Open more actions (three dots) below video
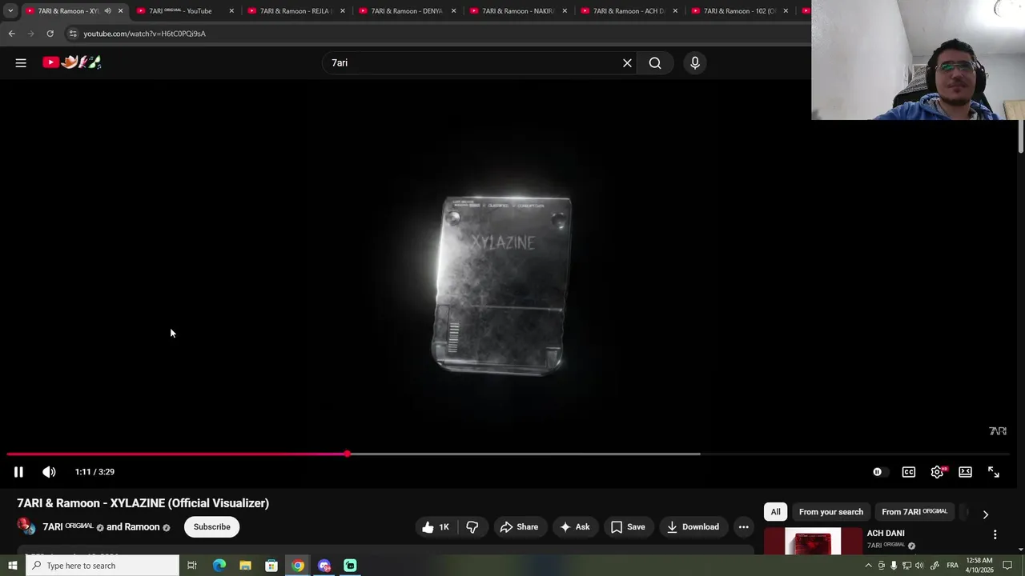 tap(743, 526)
